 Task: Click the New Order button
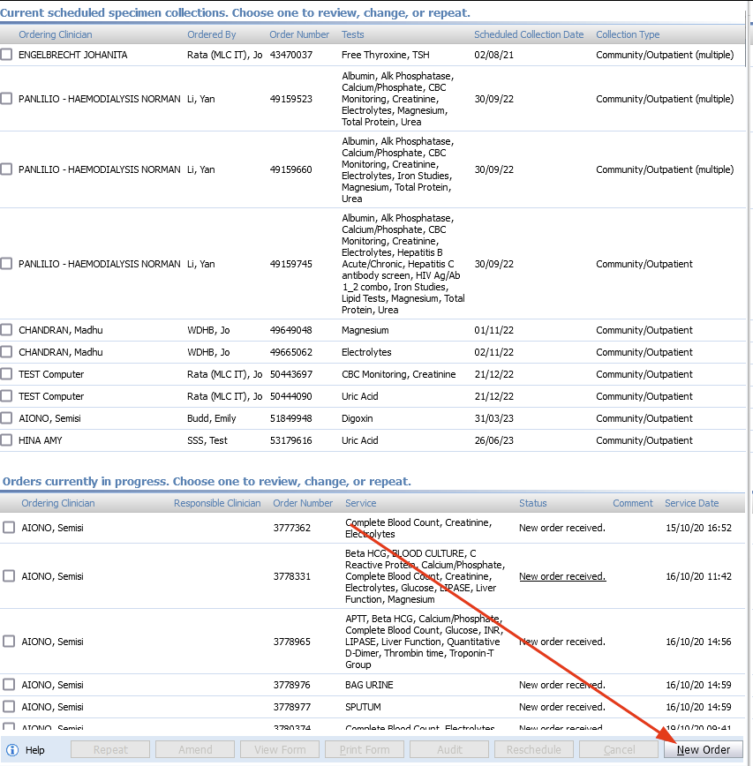pyautogui.click(x=704, y=749)
